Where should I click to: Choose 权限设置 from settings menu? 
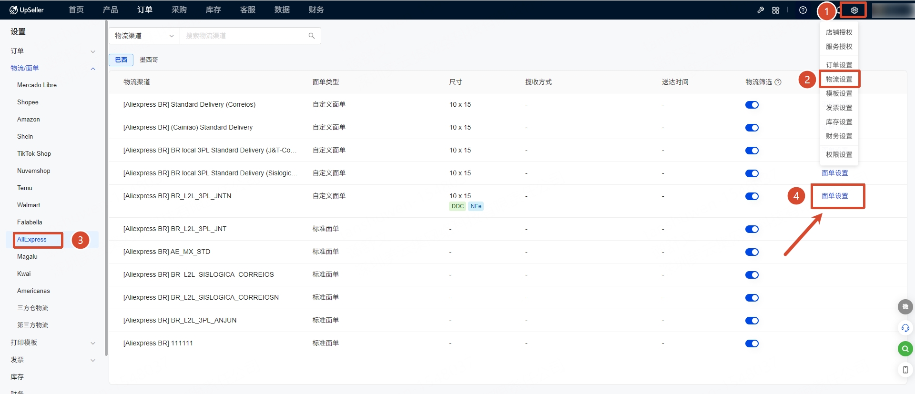point(839,155)
